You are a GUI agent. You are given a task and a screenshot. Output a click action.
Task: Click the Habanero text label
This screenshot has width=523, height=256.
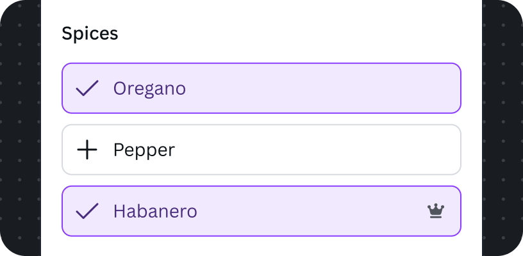click(x=155, y=211)
